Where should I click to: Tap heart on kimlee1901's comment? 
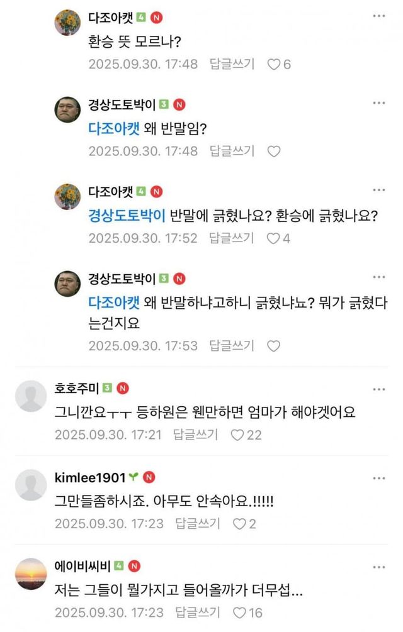click(240, 523)
